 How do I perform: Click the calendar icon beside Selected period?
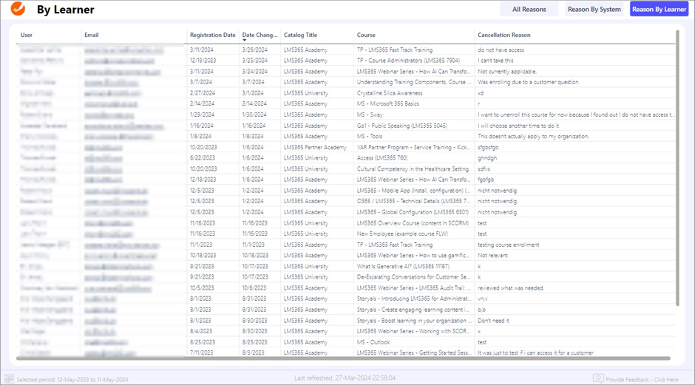(x=9, y=379)
